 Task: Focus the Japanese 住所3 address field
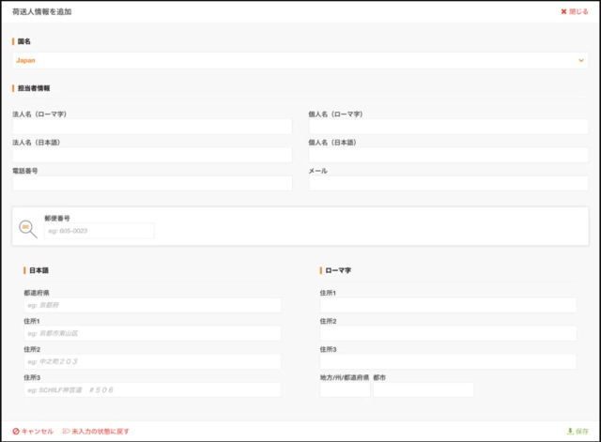coord(152,389)
